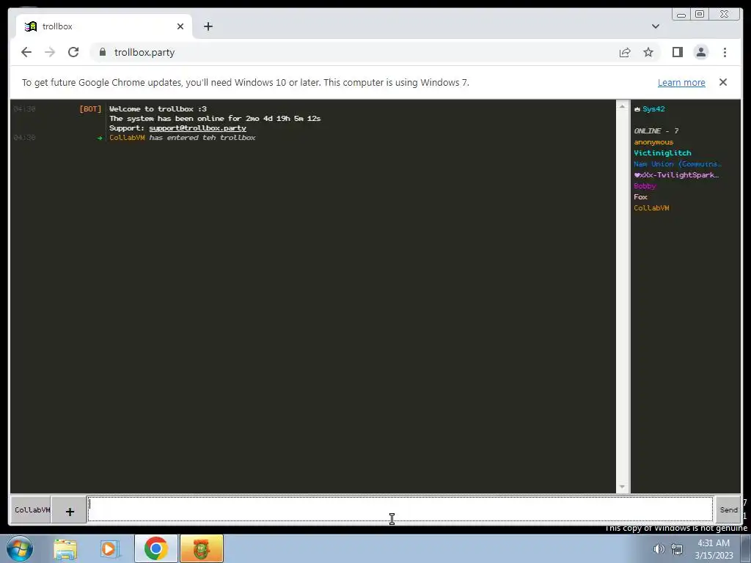Focus the chat message input field
Image resolution: width=751 pixels, height=563 pixels.
click(x=400, y=509)
